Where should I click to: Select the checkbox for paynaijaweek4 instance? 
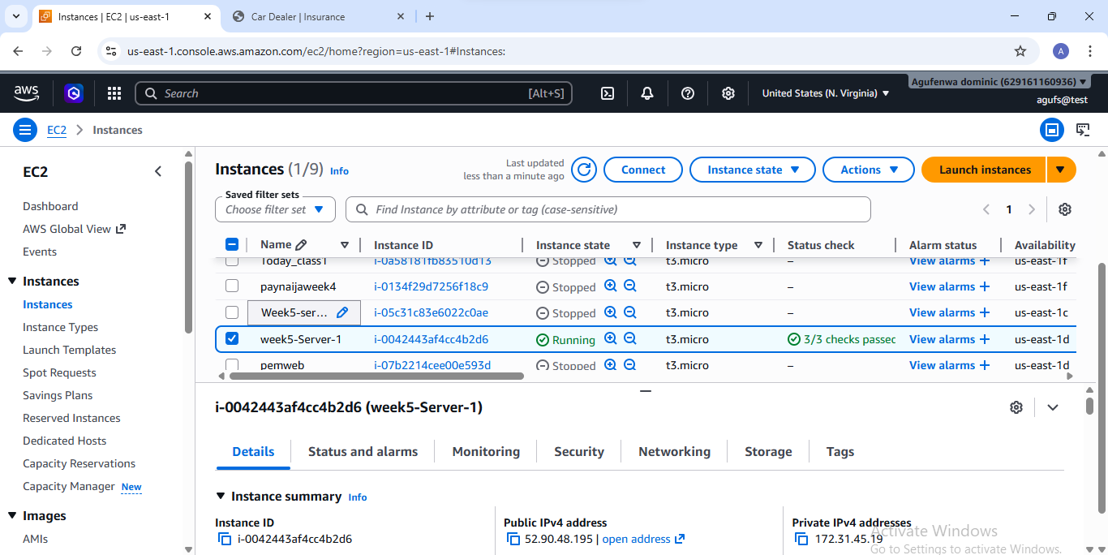(232, 286)
